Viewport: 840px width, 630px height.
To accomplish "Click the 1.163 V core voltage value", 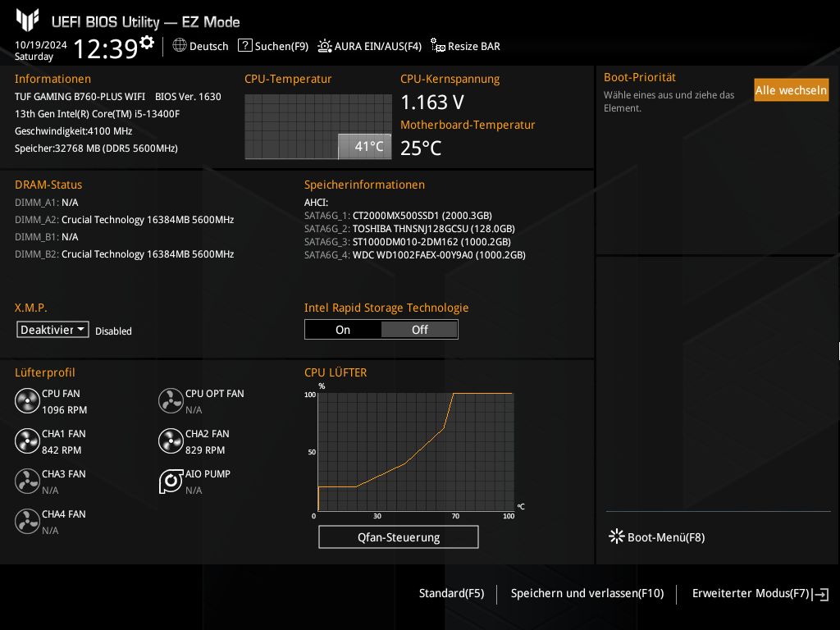I will tap(432, 103).
